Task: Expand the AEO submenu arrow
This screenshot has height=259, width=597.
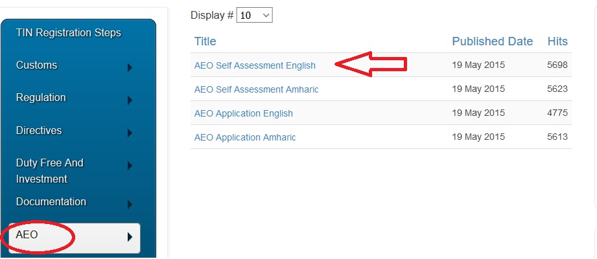Action: (x=130, y=237)
